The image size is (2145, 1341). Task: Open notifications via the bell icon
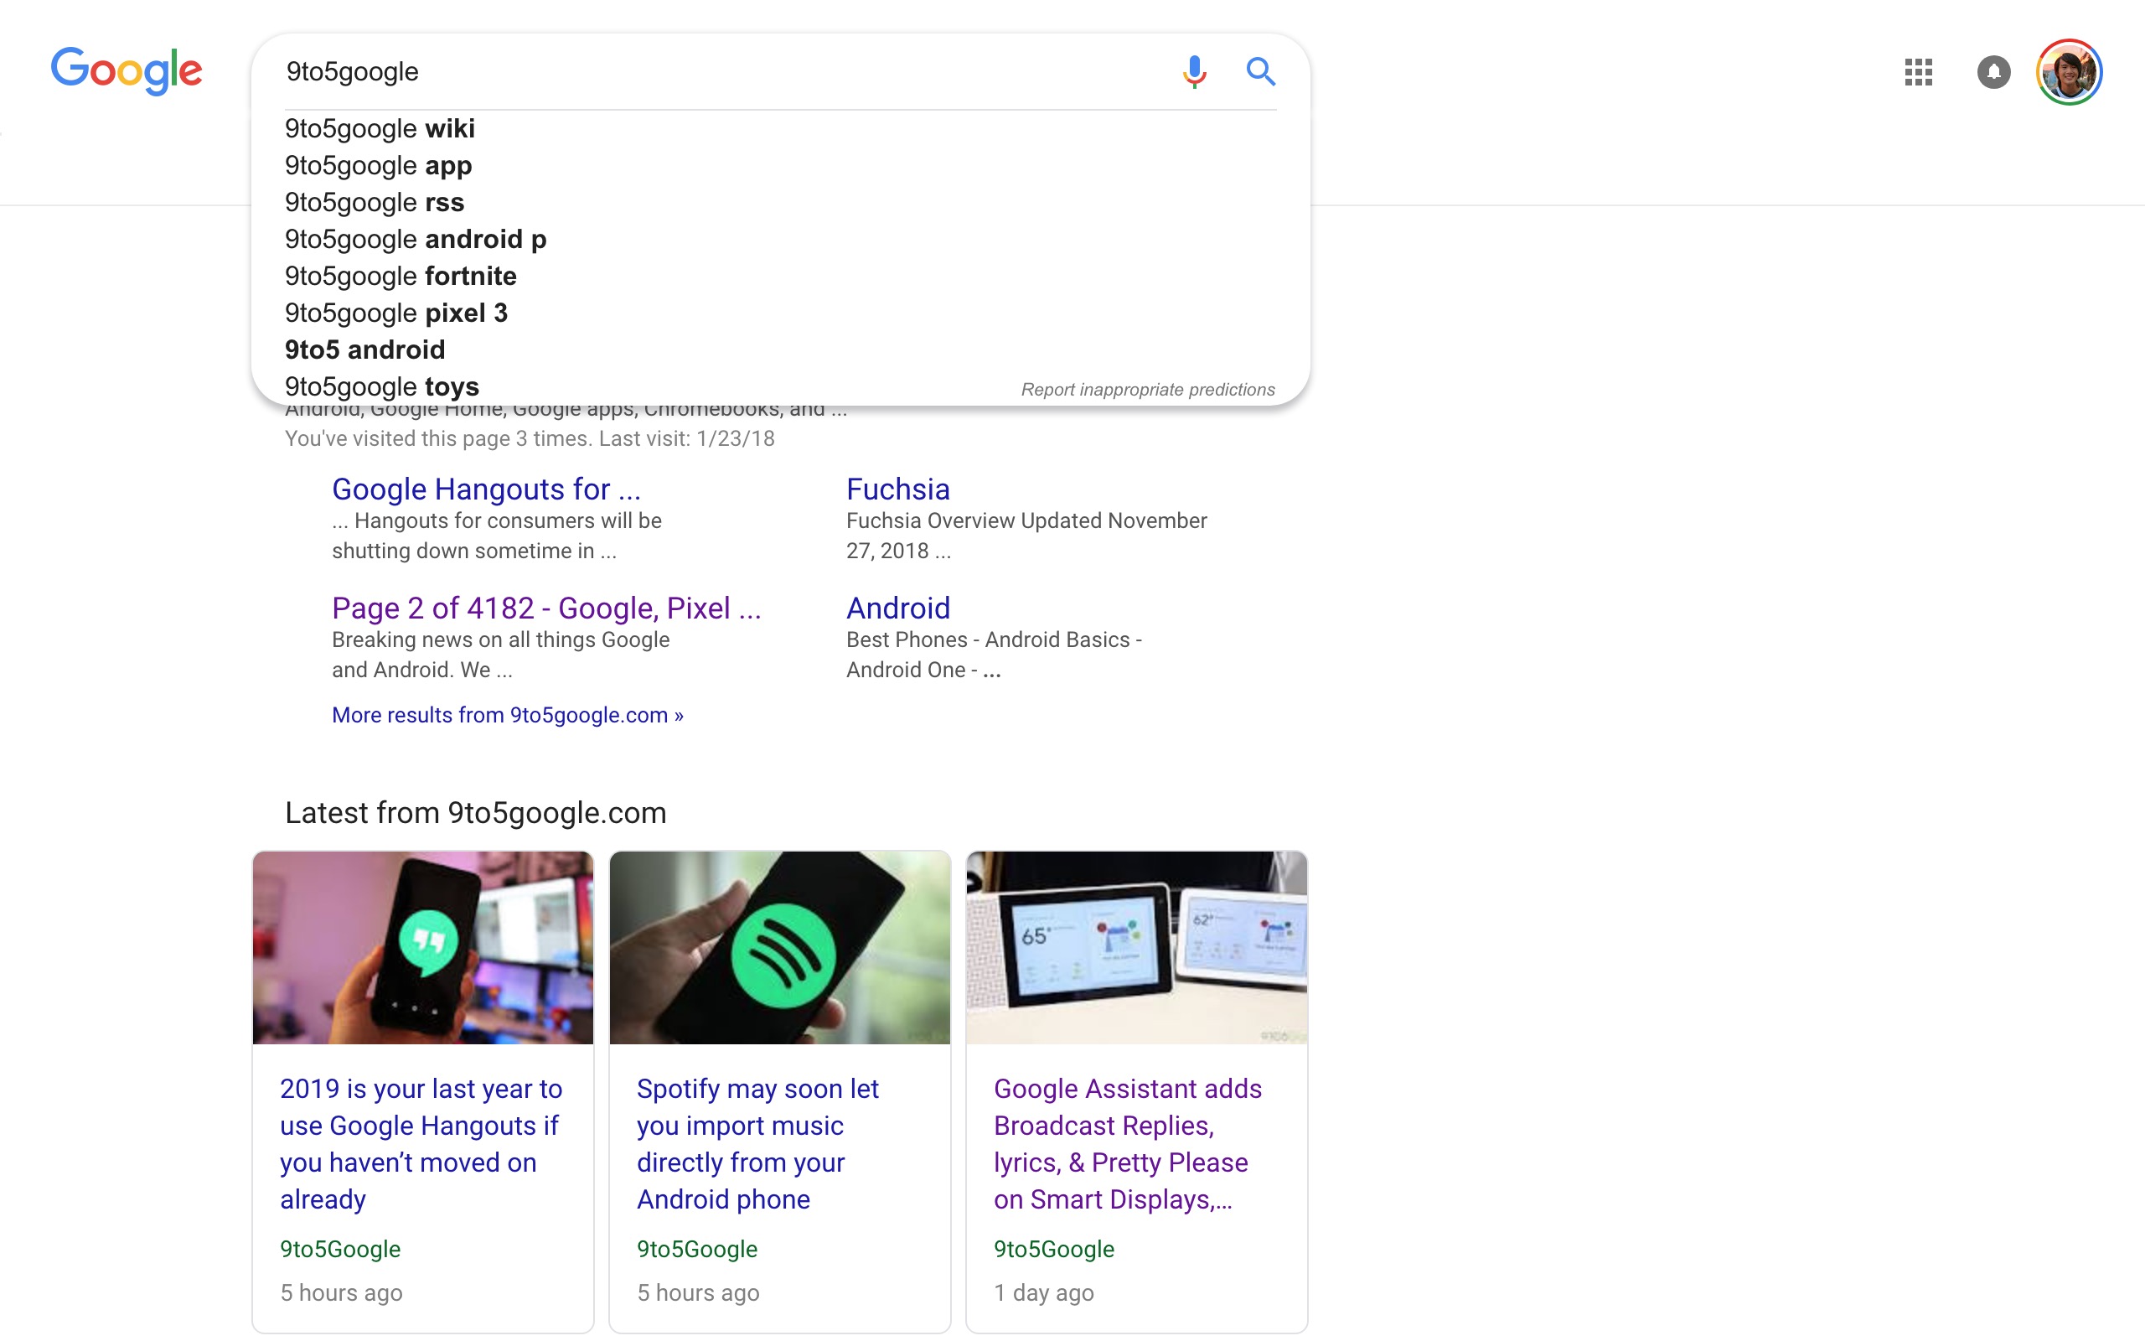[1993, 72]
